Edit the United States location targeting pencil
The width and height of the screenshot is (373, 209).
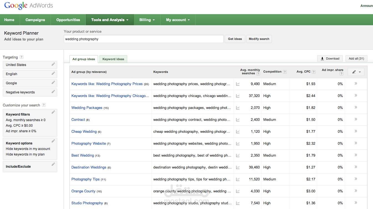[x=53, y=64]
